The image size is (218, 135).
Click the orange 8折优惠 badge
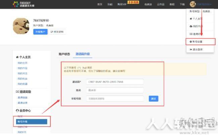point(133,2)
